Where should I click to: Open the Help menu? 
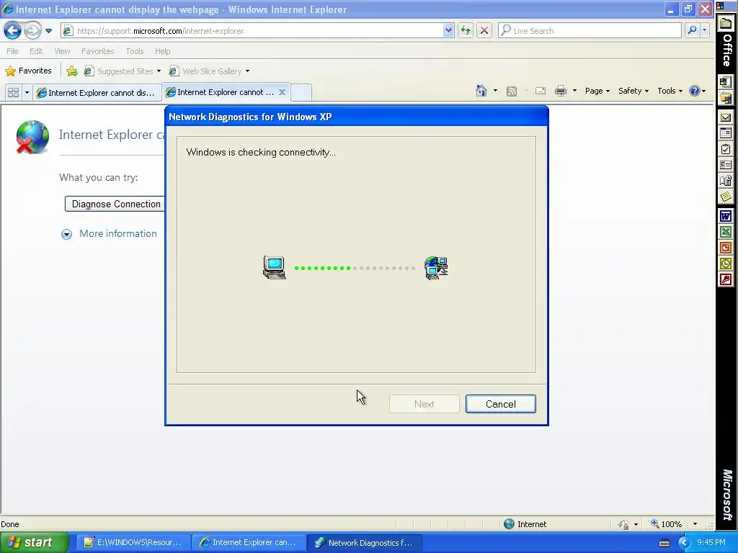[162, 51]
